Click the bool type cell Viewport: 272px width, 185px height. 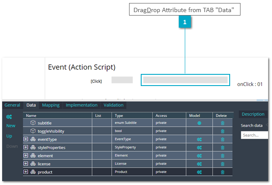coord(132,131)
